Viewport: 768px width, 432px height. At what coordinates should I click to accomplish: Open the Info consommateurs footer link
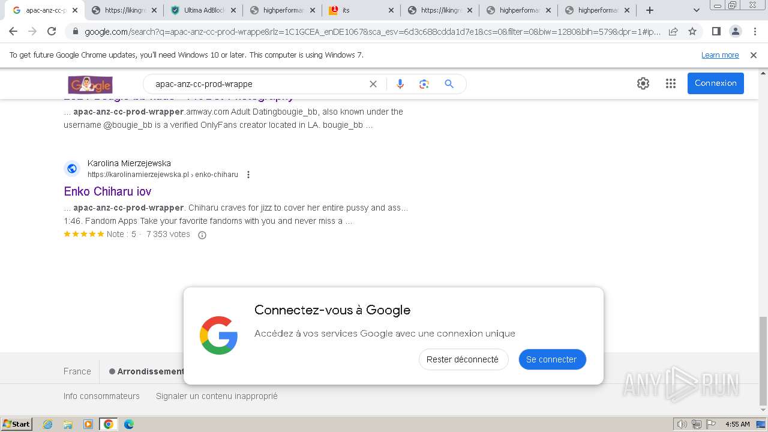(x=101, y=396)
